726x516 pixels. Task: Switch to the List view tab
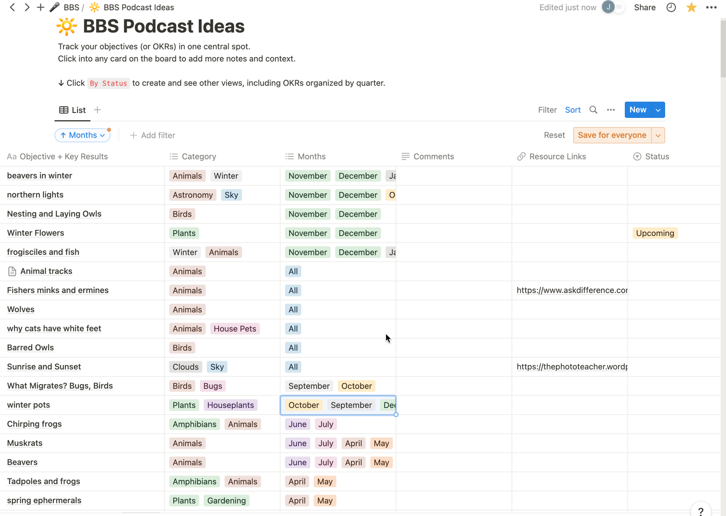pyautogui.click(x=73, y=110)
